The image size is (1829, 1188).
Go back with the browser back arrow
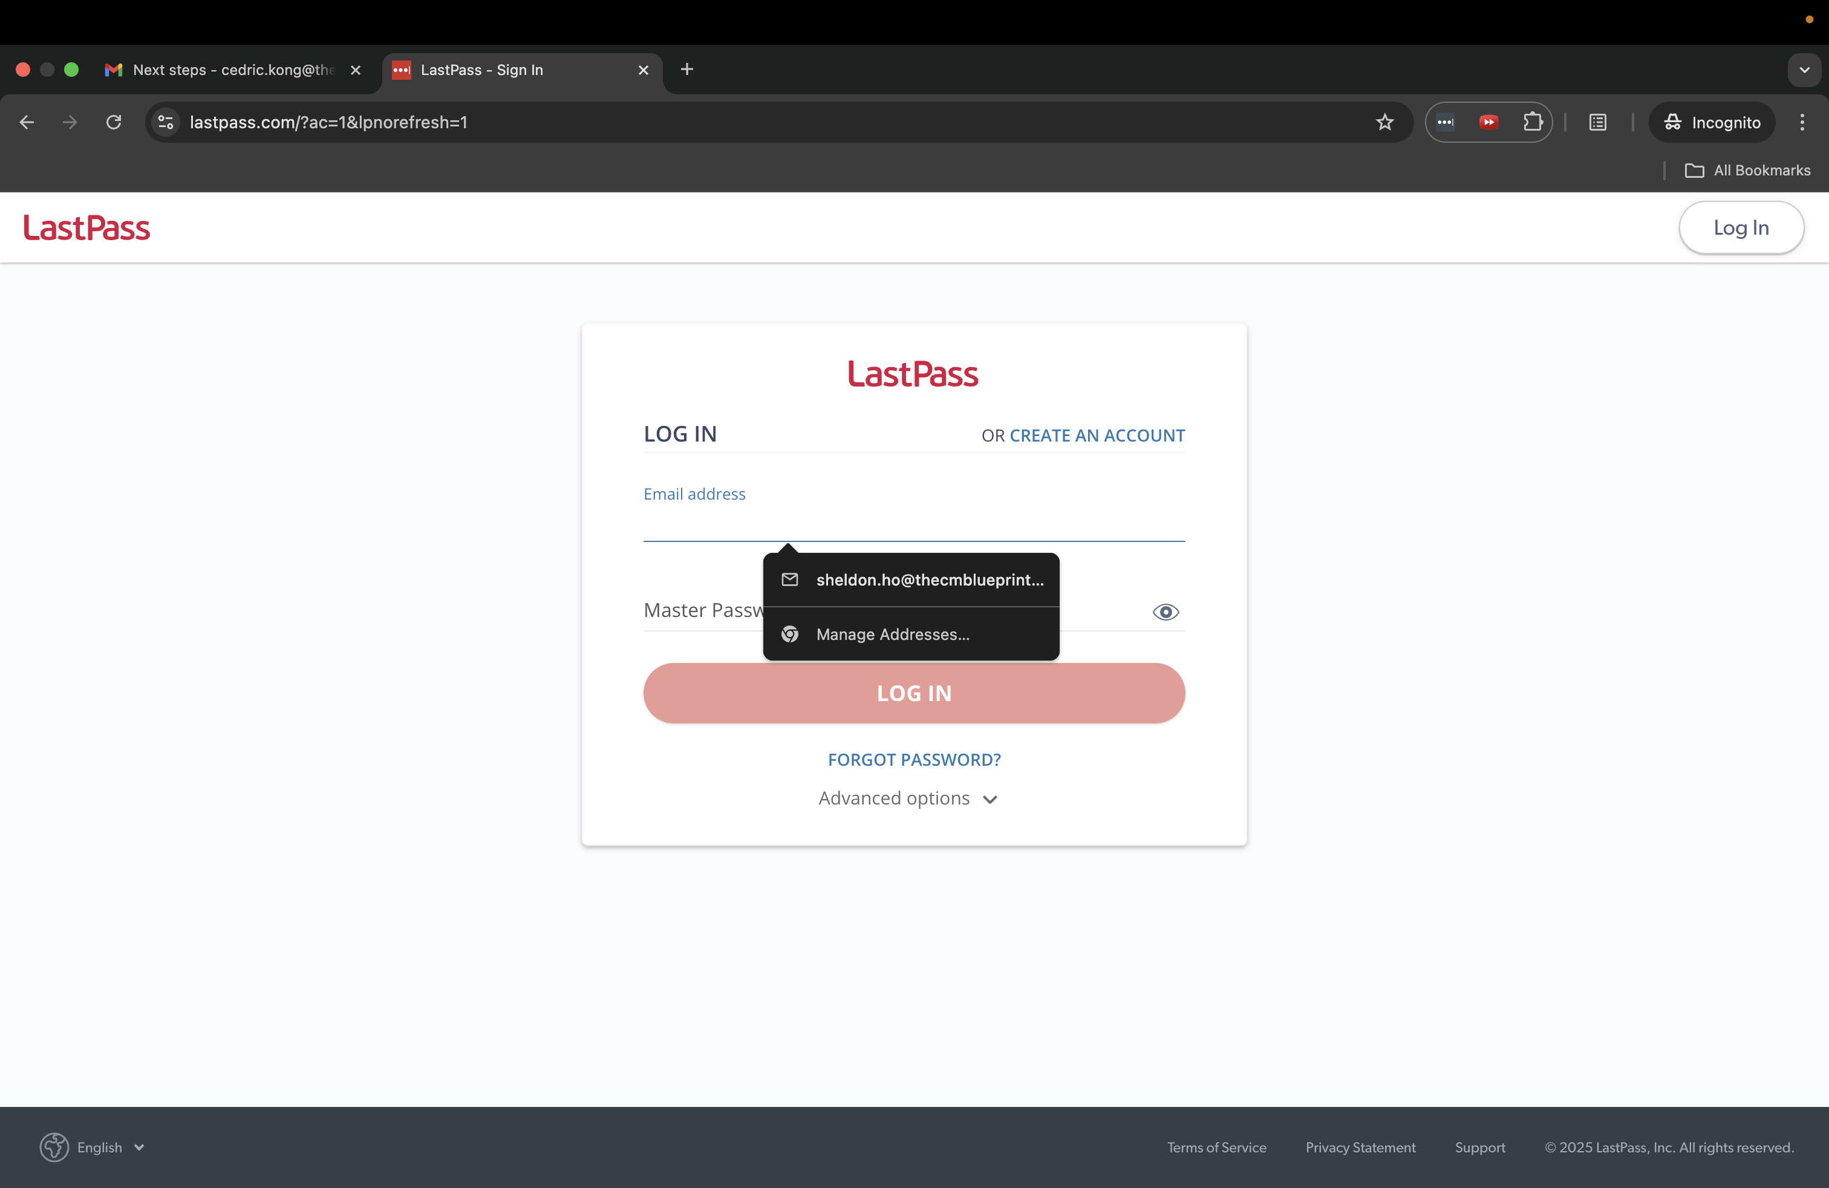point(27,122)
